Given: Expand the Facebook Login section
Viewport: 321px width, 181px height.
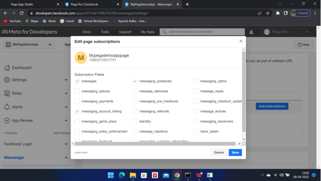Looking at the screenshot, I should (x=66, y=144).
